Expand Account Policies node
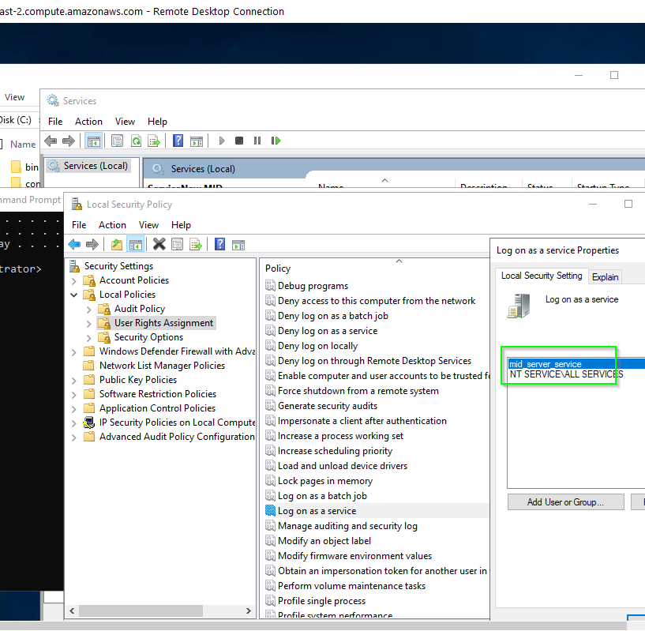This screenshot has width=645, height=631. pos(74,281)
